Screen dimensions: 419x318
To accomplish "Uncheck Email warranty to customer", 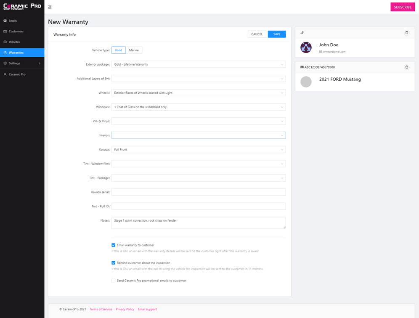I will point(113,245).
